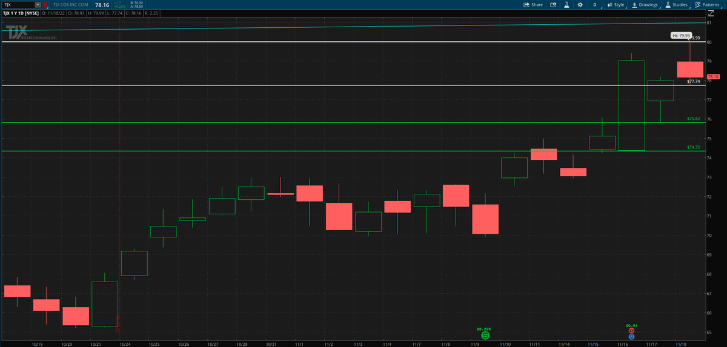Click the O: 78.97 open value
The width and height of the screenshot is (727, 347).
coord(76,12)
